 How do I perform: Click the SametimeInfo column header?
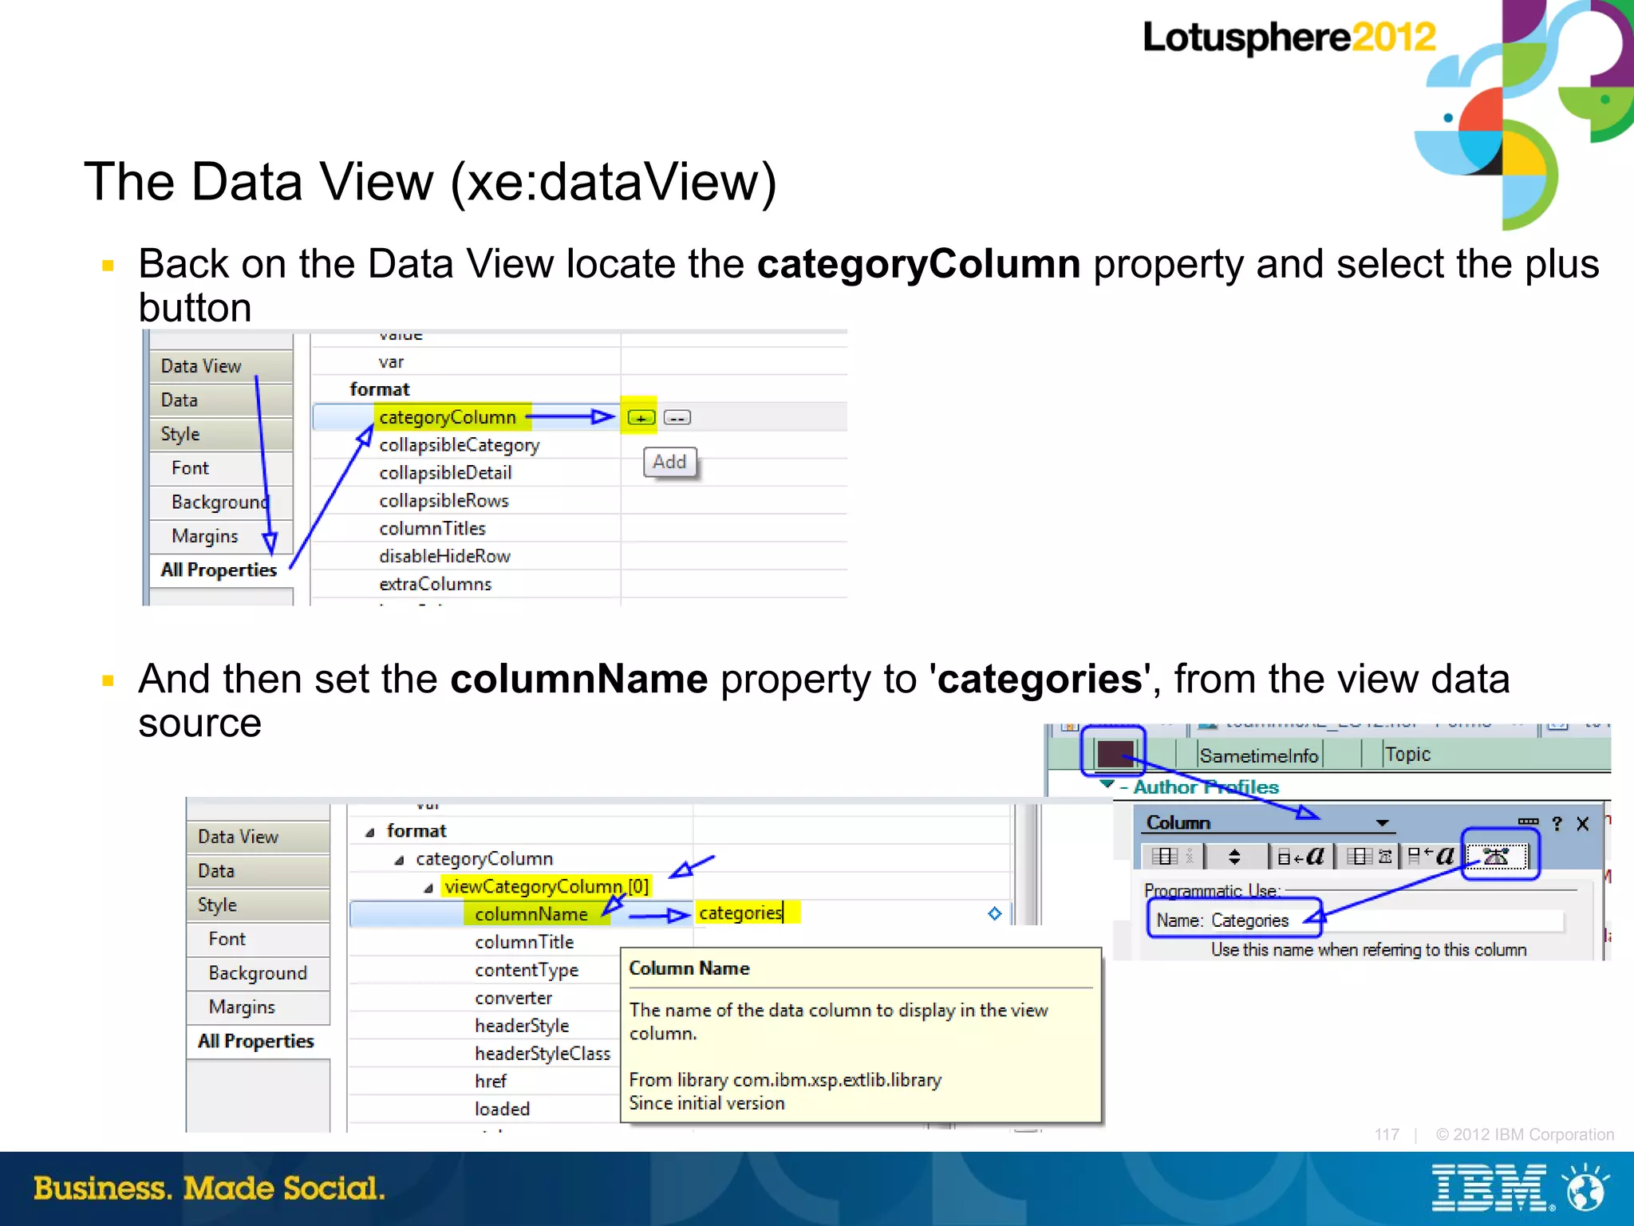[x=1259, y=755]
